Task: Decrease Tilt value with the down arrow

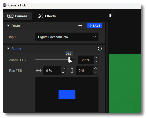Action: [96, 72]
